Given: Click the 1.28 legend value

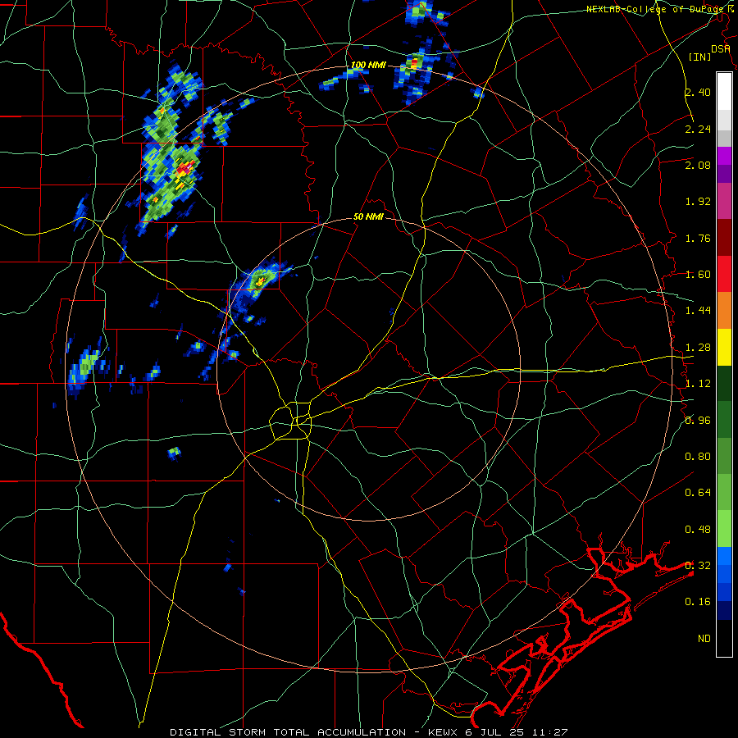Looking at the screenshot, I should point(698,348).
